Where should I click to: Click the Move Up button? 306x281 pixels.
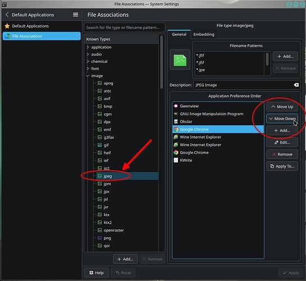click(x=282, y=107)
